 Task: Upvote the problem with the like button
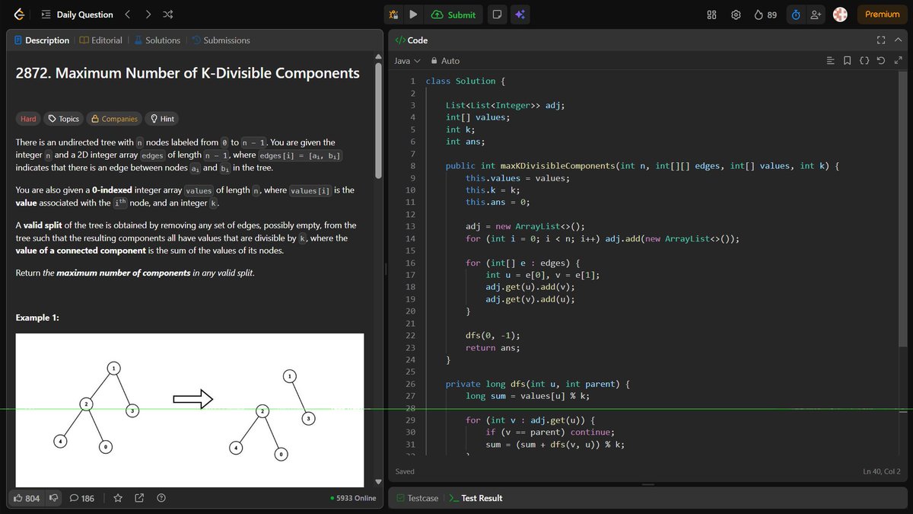(x=26, y=497)
